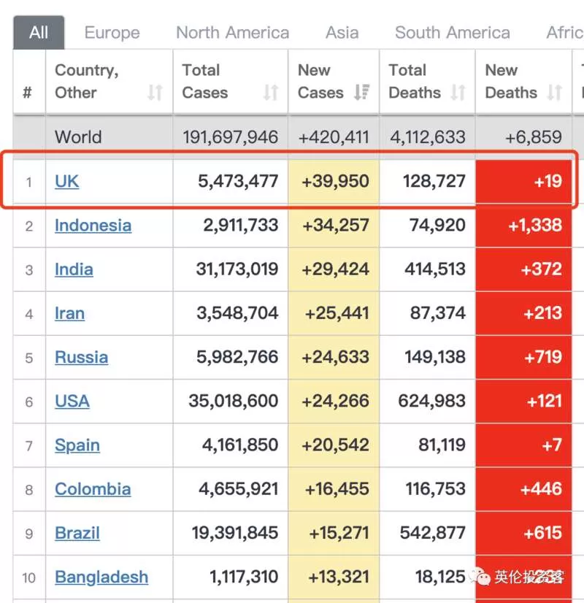The image size is (584, 603).
Task: Sort by New Deaths arrows icon
Action: tap(554, 92)
